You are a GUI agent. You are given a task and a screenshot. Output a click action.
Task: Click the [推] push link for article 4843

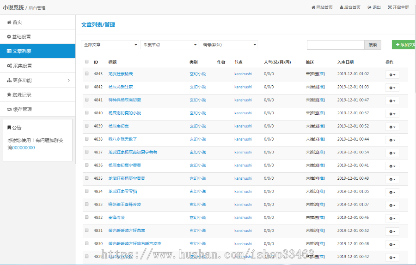322,74
